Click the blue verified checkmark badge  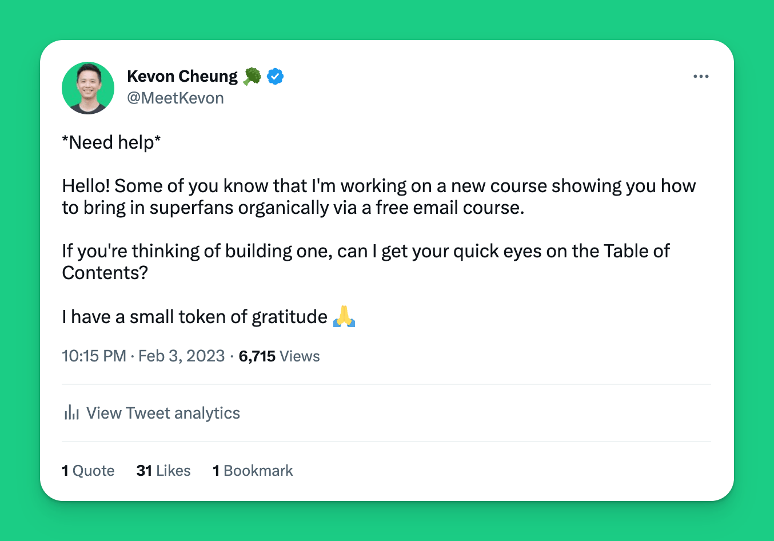click(276, 76)
